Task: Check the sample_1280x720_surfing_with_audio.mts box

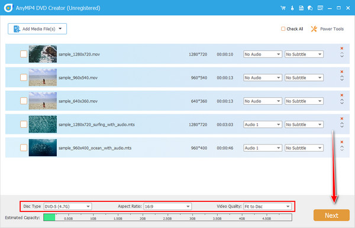Action: [24, 124]
